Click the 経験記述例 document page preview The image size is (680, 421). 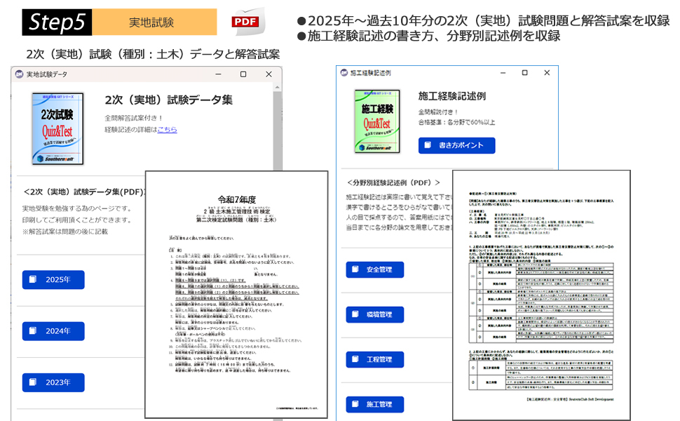(x=541, y=295)
